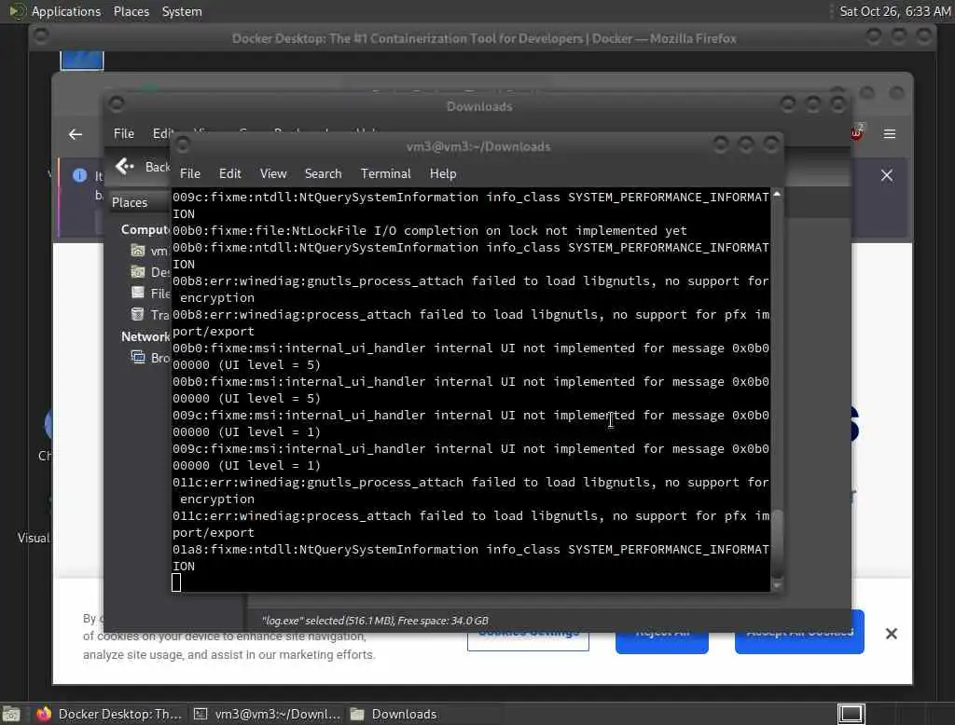955x725 pixels.
Task: Open the terminal Help menu
Action: tap(443, 173)
